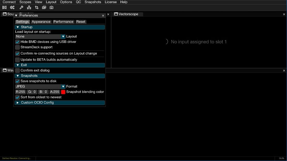Click the abacus-style icon in toolbar
287x161 pixels.
pyautogui.click(x=4, y=8)
